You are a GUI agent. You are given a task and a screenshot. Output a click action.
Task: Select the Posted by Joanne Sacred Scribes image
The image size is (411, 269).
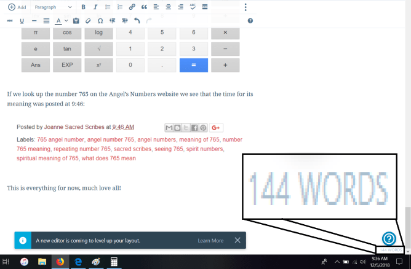pyautogui.click(x=130, y=142)
